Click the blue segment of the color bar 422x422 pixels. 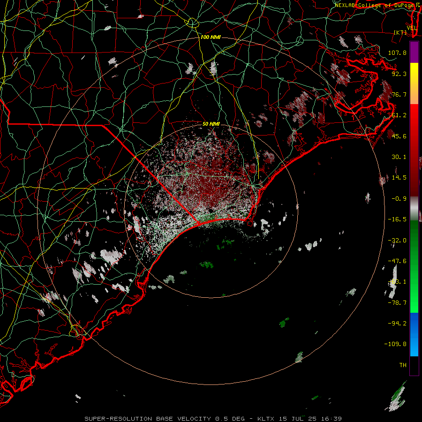(414, 334)
